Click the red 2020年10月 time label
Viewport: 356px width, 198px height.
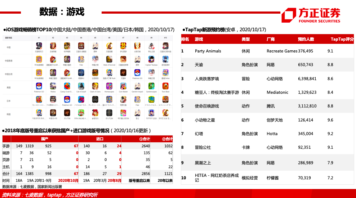pyautogui.click(x=68, y=180)
